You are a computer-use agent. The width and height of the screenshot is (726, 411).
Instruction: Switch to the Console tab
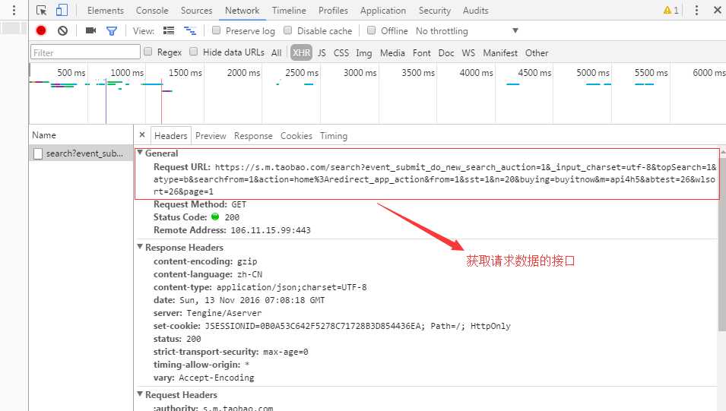[x=152, y=10]
